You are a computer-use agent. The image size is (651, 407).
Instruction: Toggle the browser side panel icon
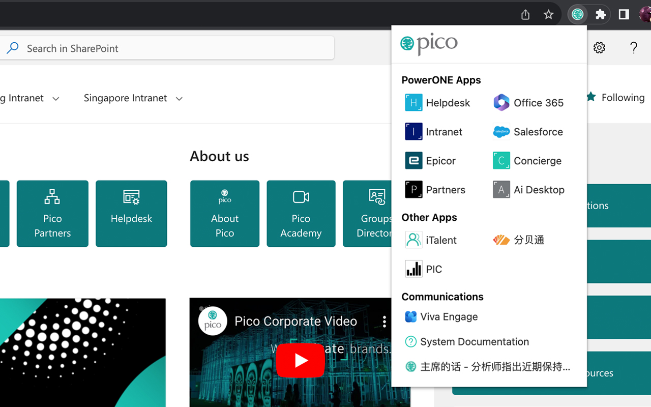[624, 14]
